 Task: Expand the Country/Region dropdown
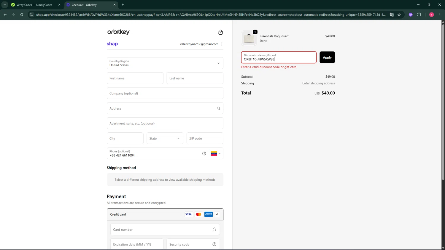(x=165, y=63)
